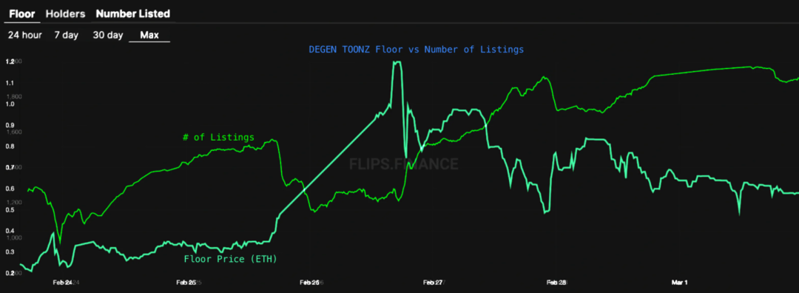Screen dimensions: 799x293
Task: Choose the 7 day range
Action: click(x=67, y=36)
